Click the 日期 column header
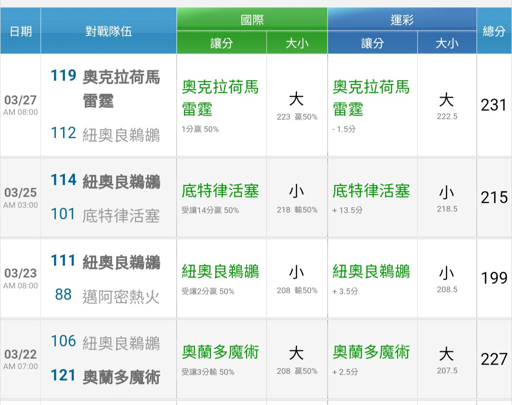The width and height of the screenshot is (512, 405). pyautogui.click(x=20, y=31)
